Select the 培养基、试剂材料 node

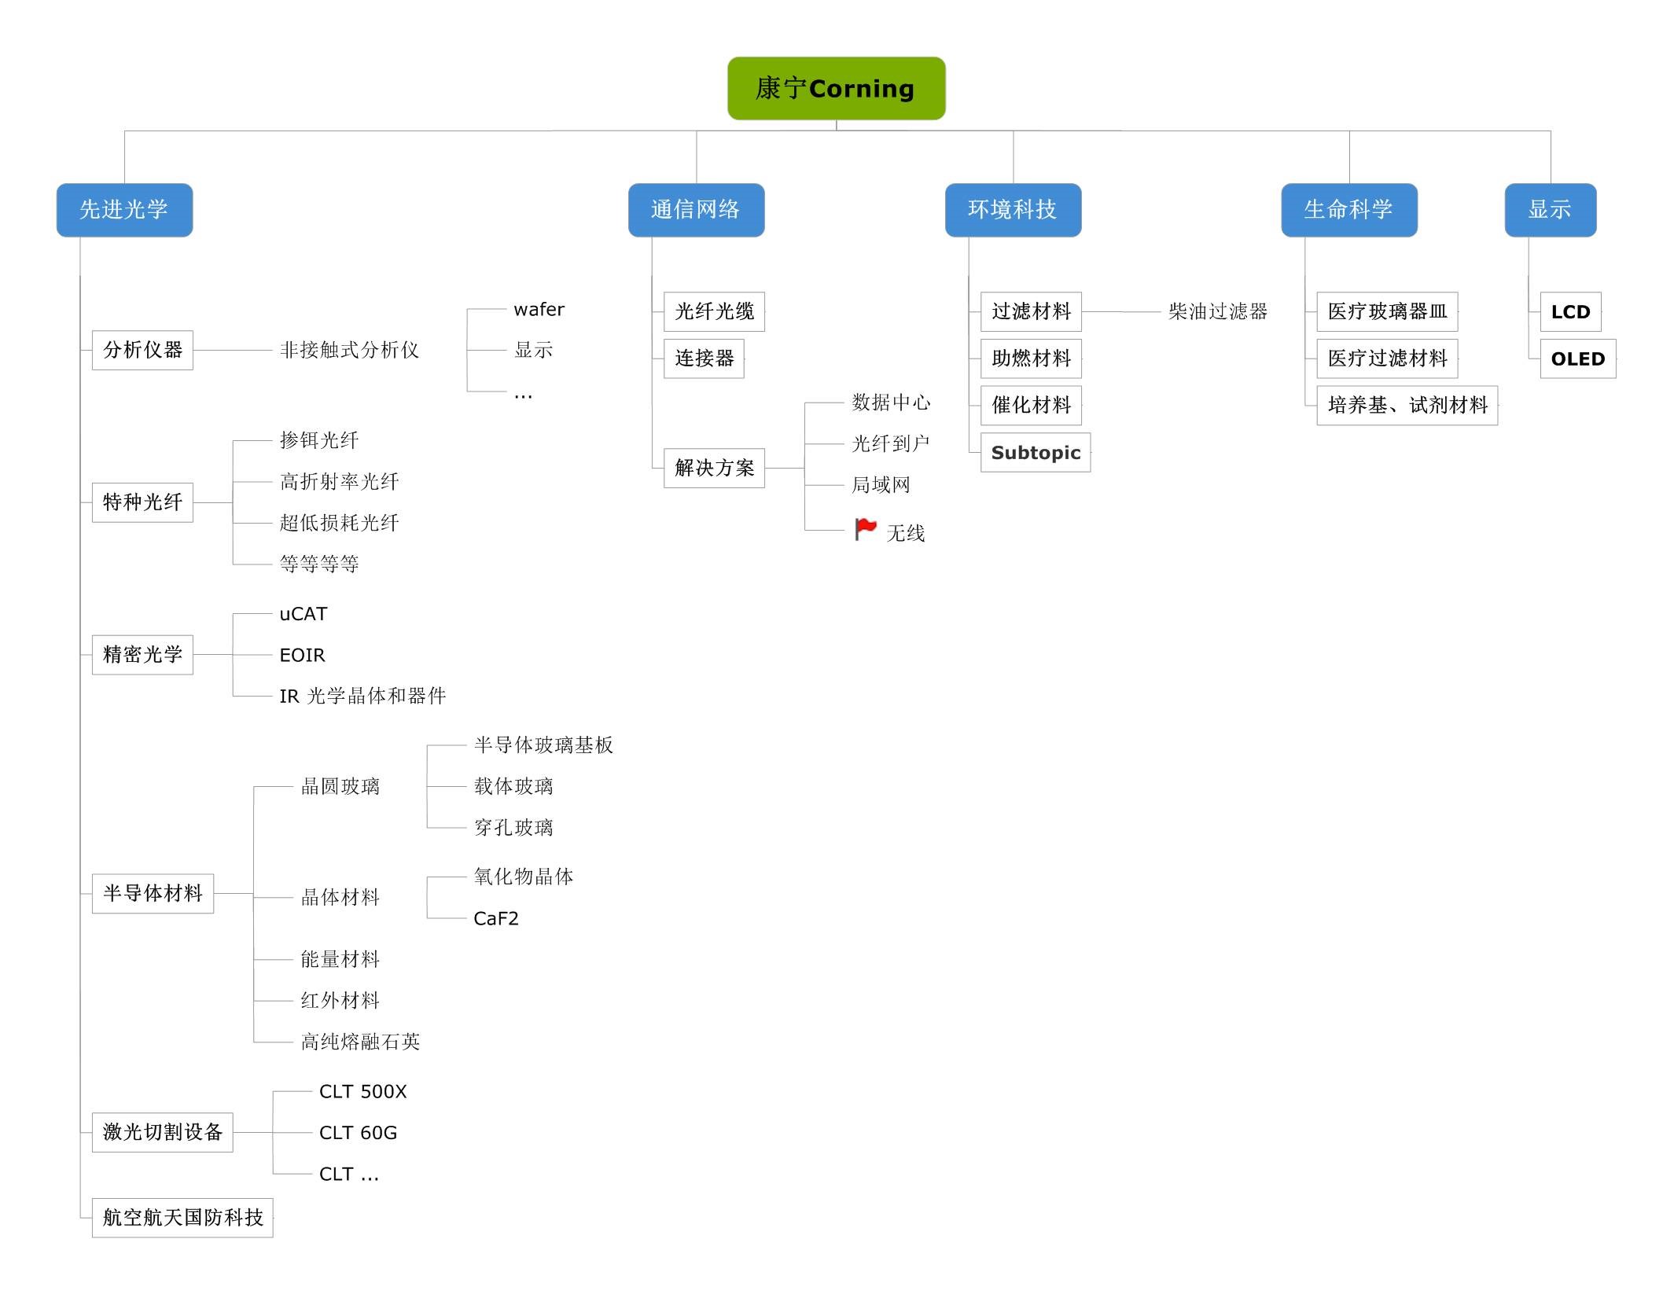tap(1407, 406)
